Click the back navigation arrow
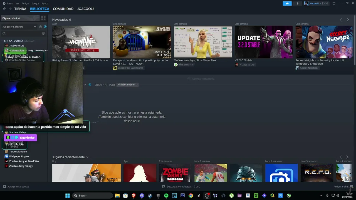Viewport: 356px width, 200px height. point(4,9)
